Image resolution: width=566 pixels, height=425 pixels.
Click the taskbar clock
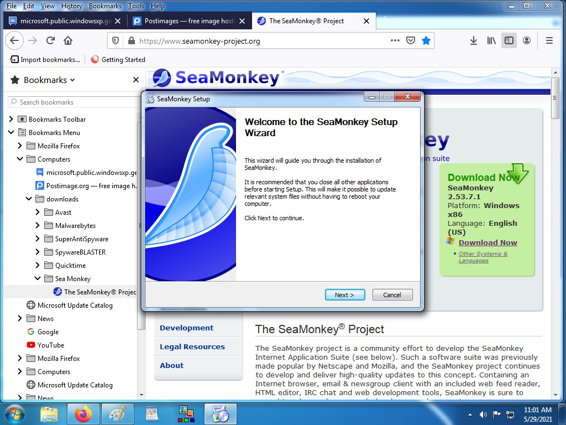(x=537, y=414)
